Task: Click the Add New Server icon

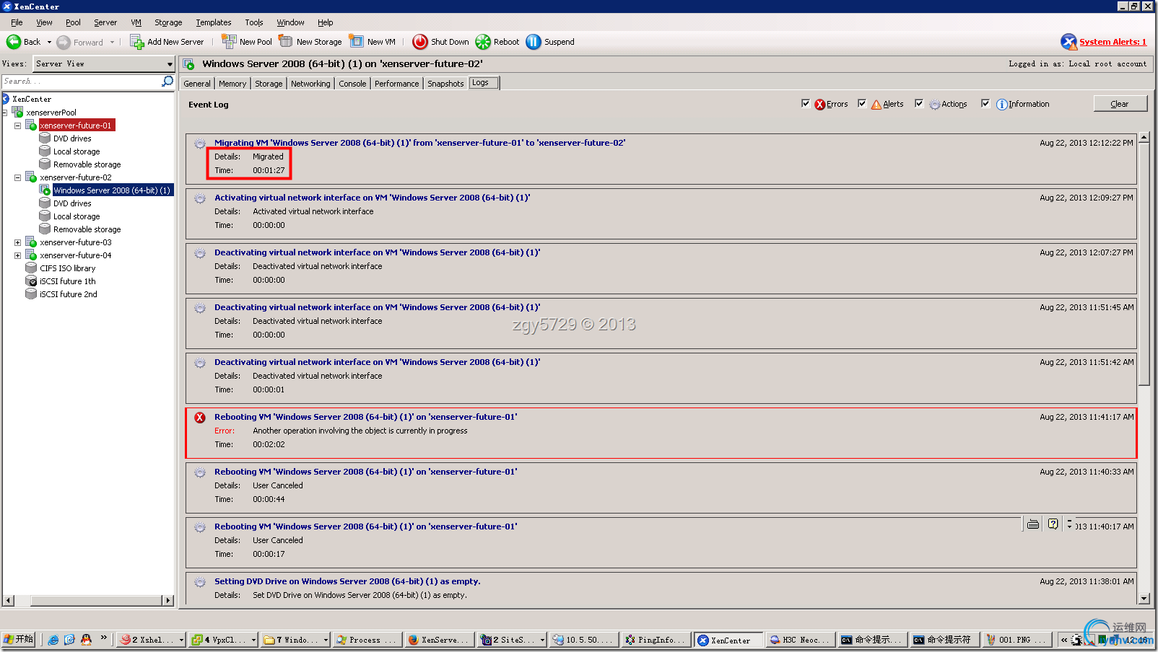Action: tap(137, 42)
